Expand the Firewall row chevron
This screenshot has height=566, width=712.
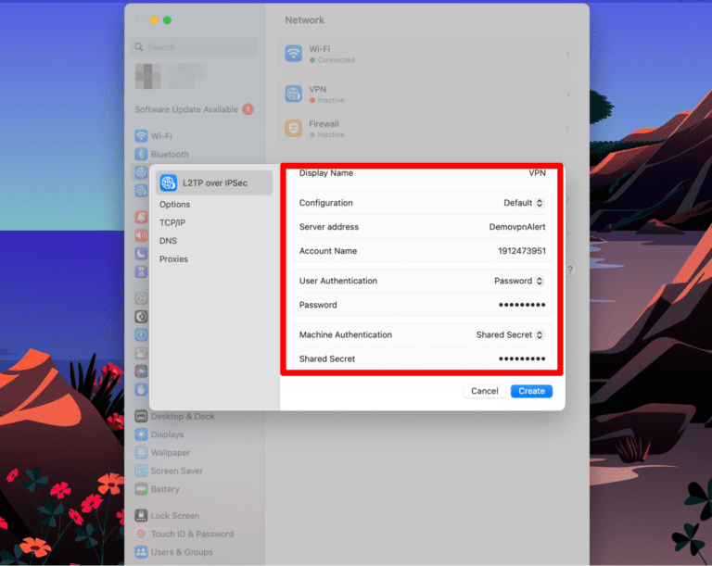567,129
